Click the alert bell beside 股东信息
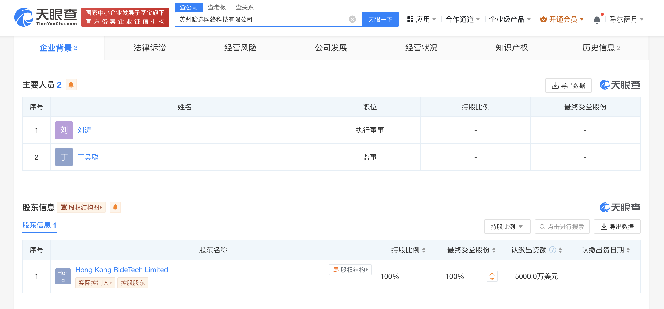 pos(115,207)
